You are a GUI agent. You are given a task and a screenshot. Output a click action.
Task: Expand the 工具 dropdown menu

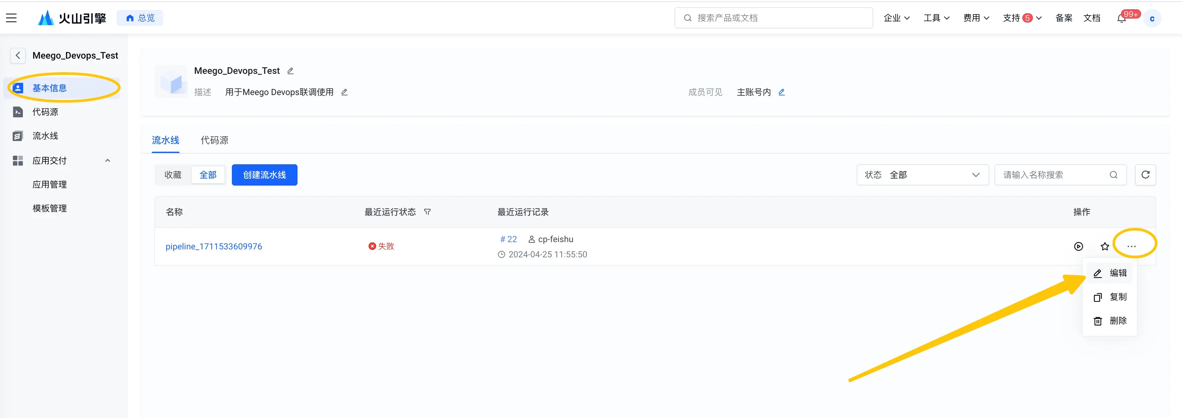[x=936, y=18]
